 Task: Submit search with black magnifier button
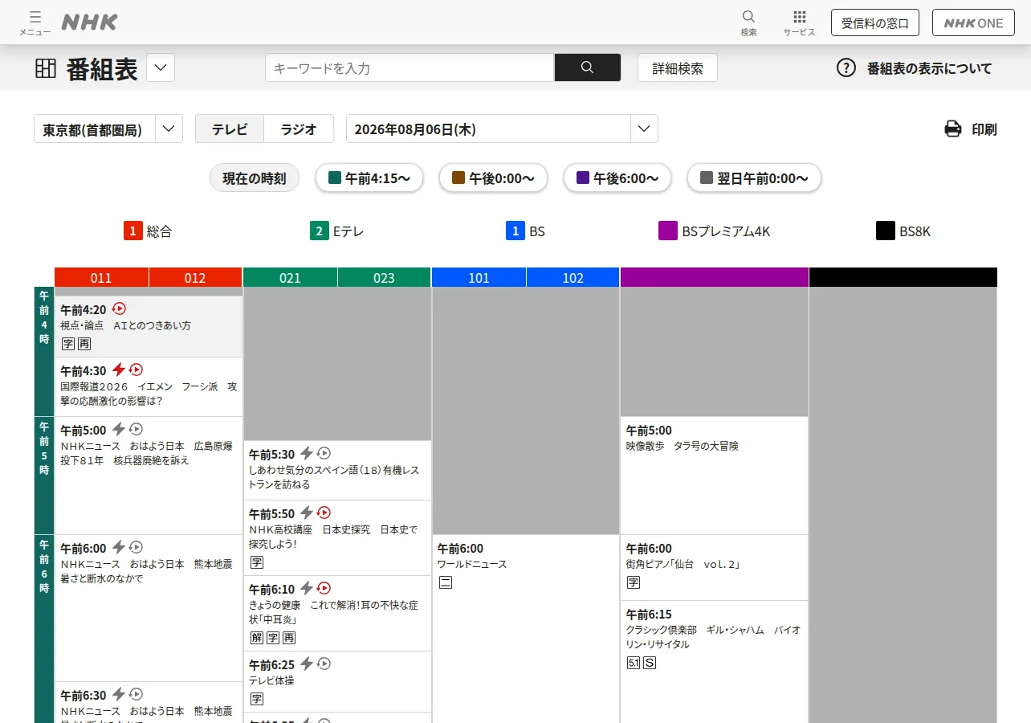click(x=587, y=67)
